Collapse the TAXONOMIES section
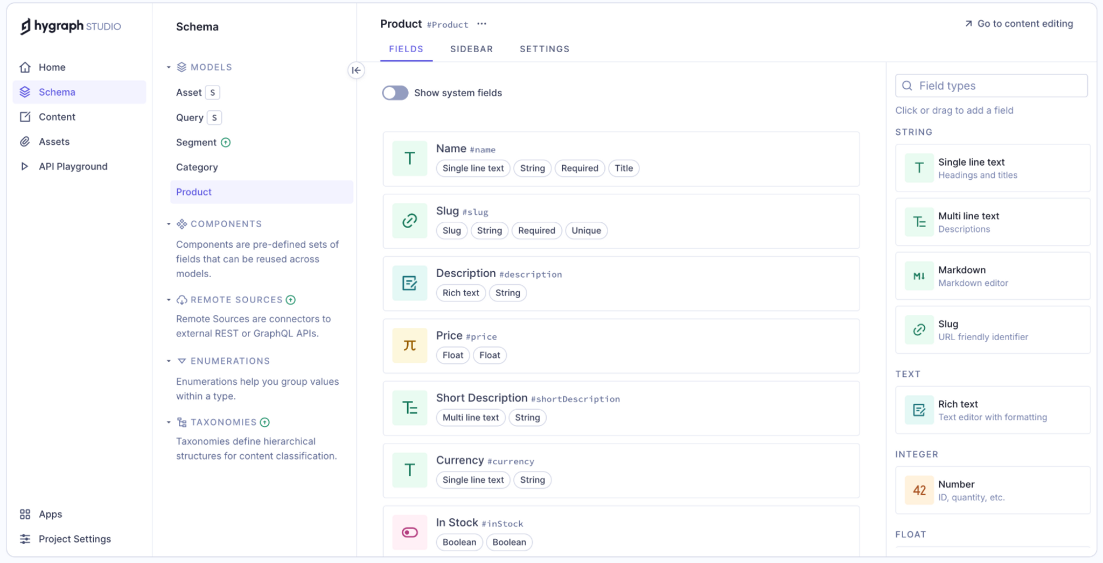Viewport: 1103px width, 563px height. coord(167,422)
